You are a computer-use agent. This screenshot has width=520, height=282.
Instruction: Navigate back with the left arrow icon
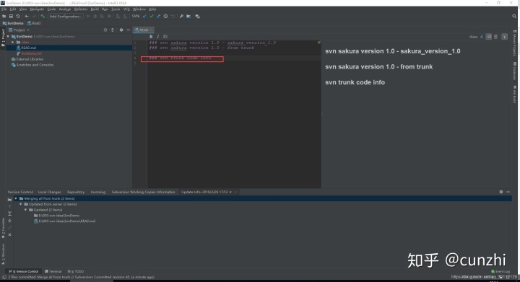tap(27, 16)
